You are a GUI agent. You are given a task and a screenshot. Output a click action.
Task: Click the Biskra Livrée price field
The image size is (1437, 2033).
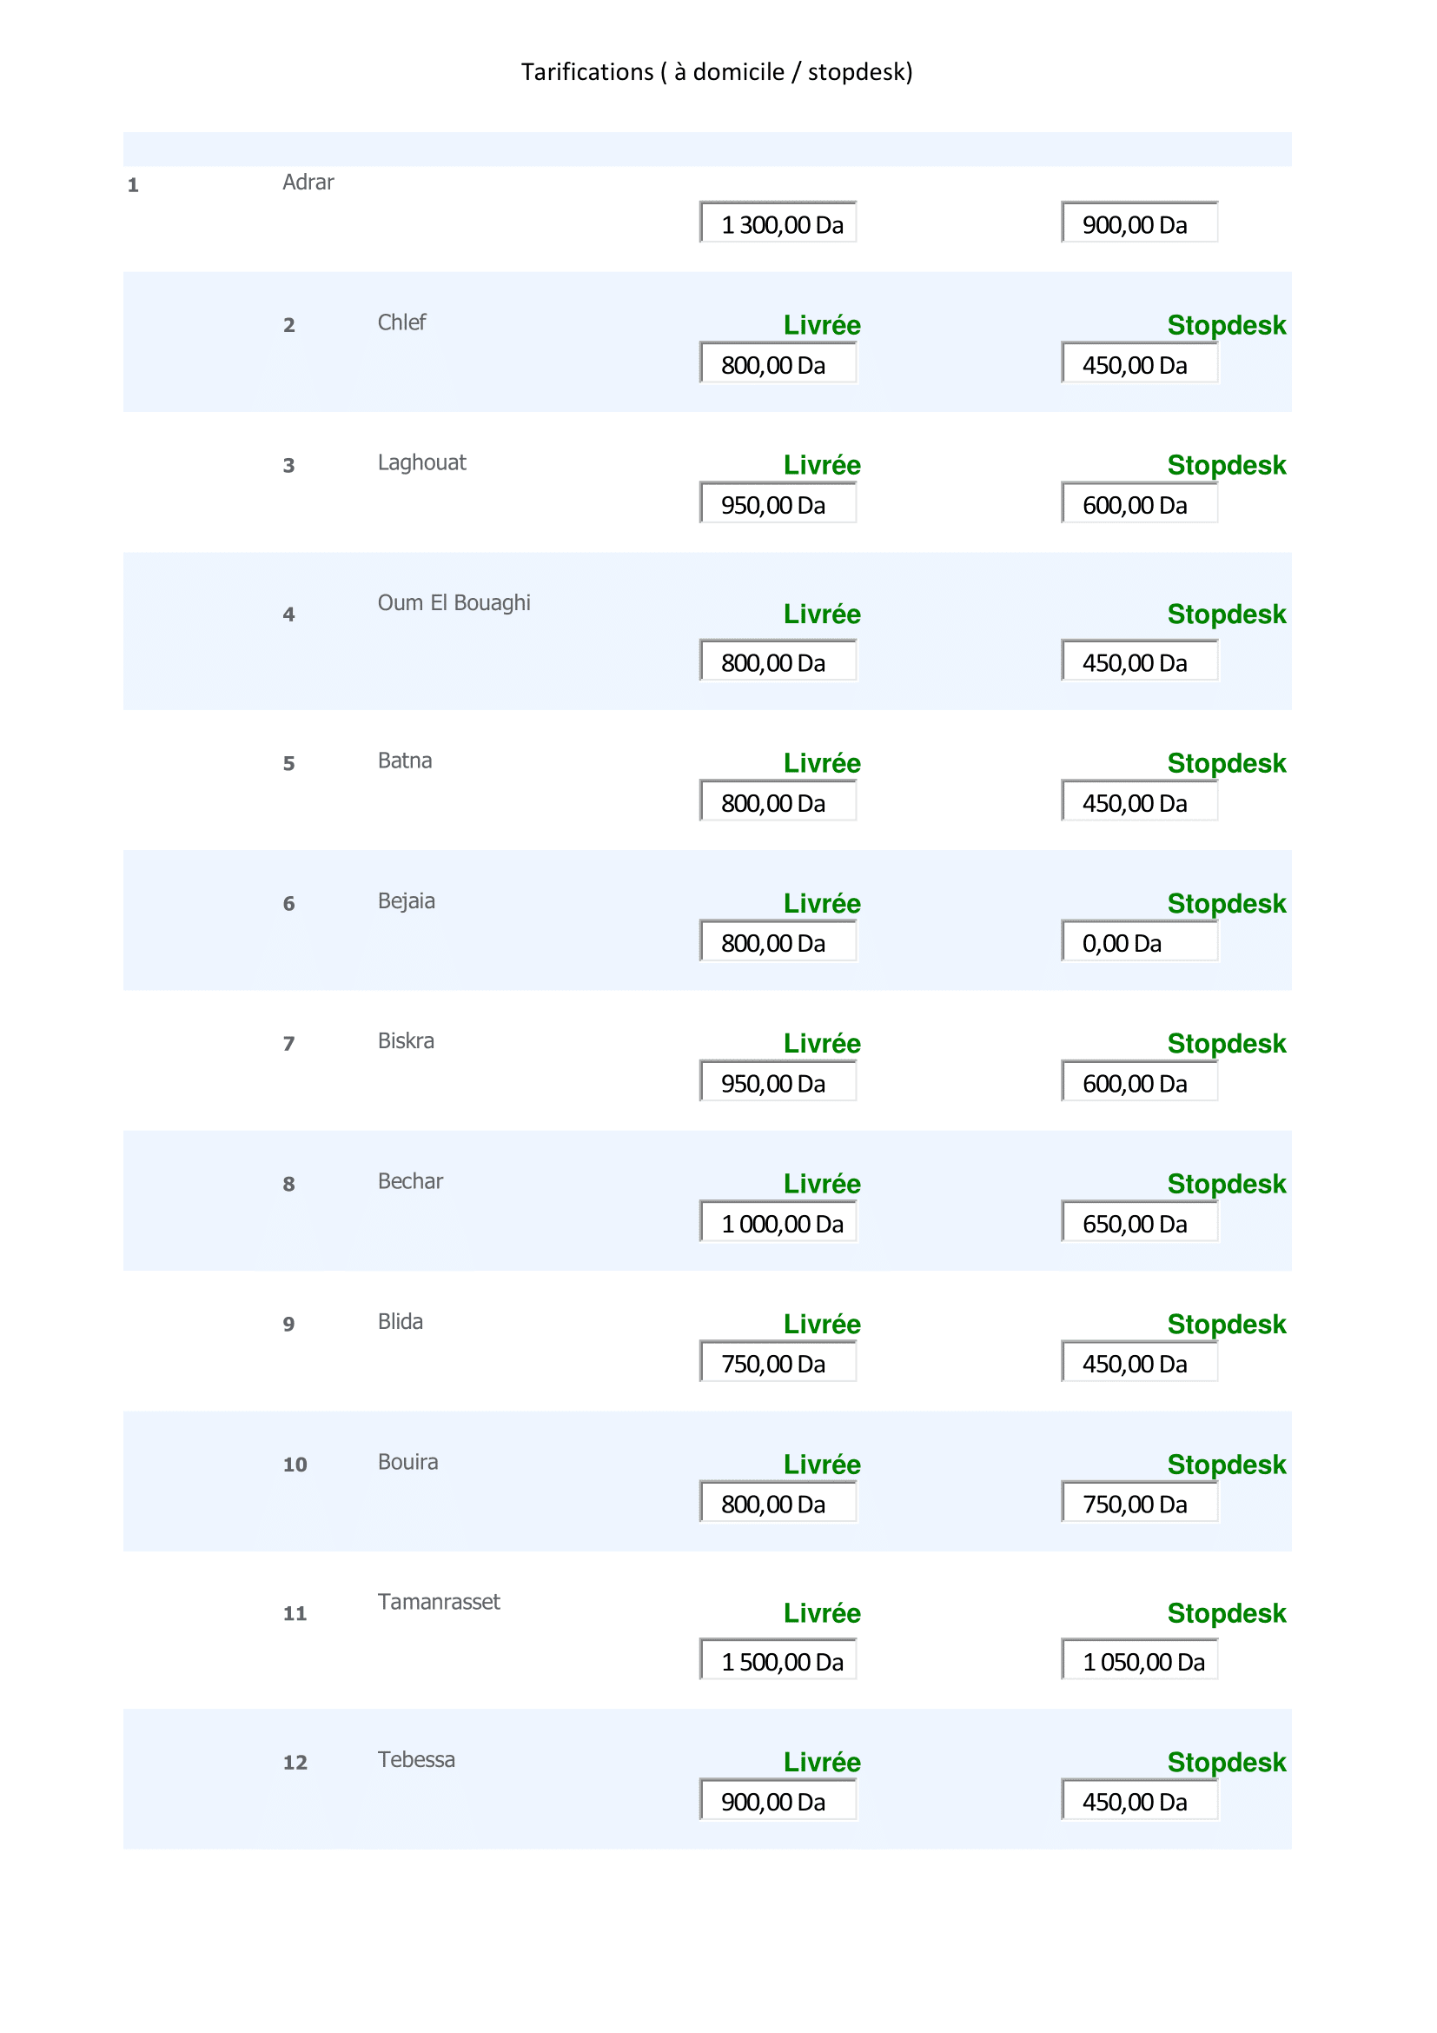pos(778,1081)
